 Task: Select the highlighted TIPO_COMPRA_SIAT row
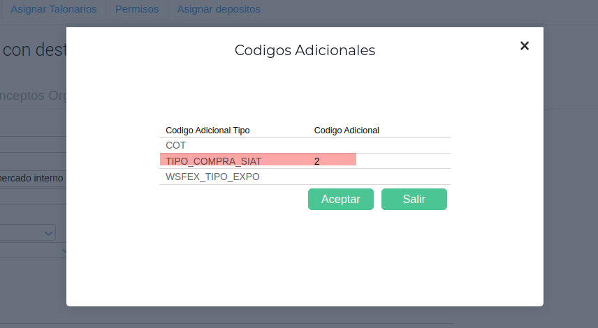point(214,161)
